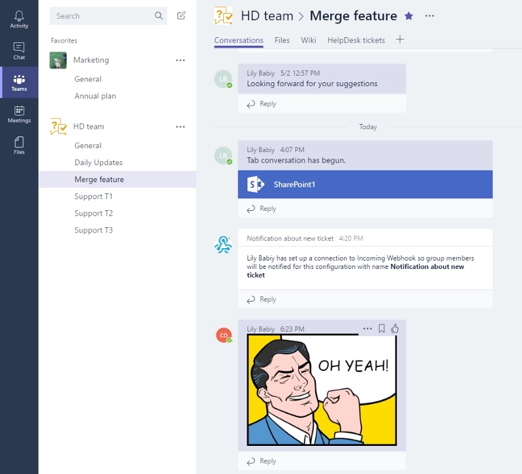522x474 pixels.
Task: Open the HD team General channel
Action: pos(88,146)
